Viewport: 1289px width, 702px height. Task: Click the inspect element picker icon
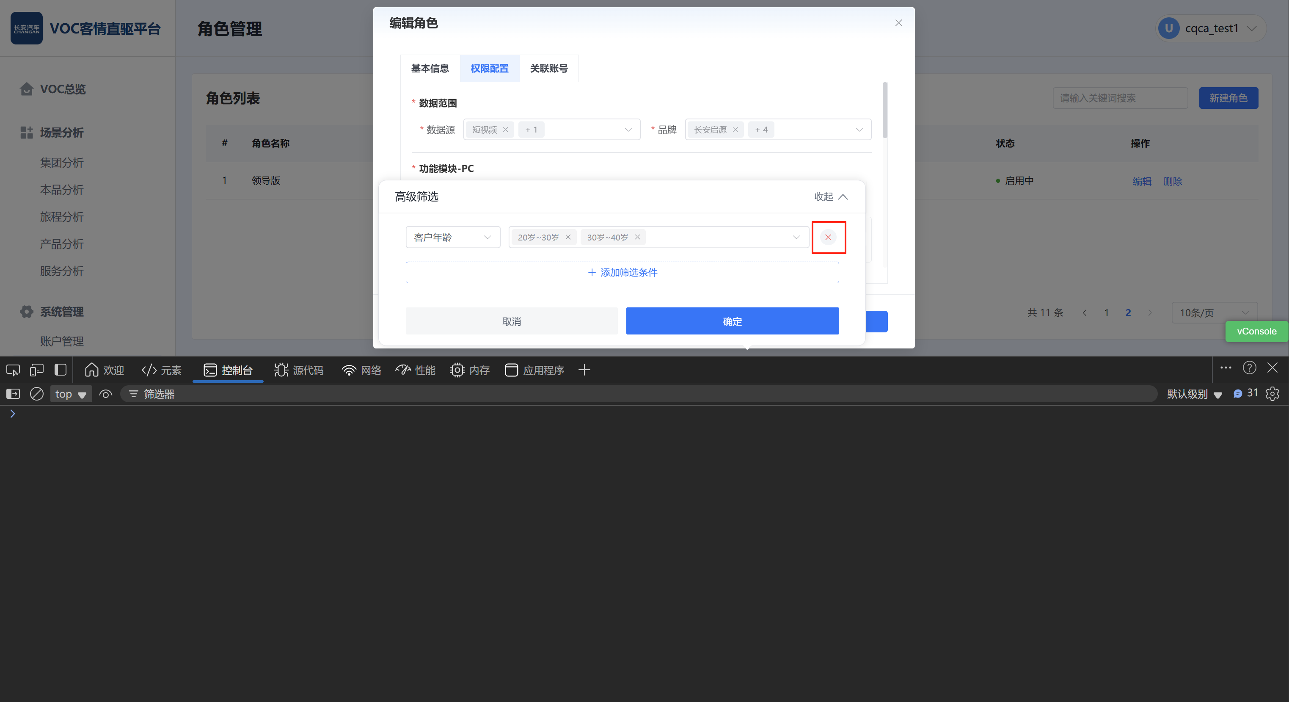pos(13,370)
